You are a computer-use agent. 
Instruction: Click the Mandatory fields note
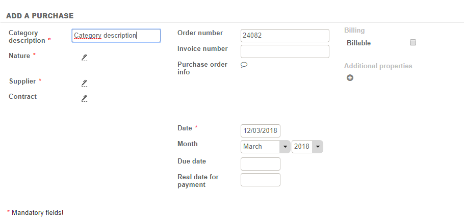37,212
